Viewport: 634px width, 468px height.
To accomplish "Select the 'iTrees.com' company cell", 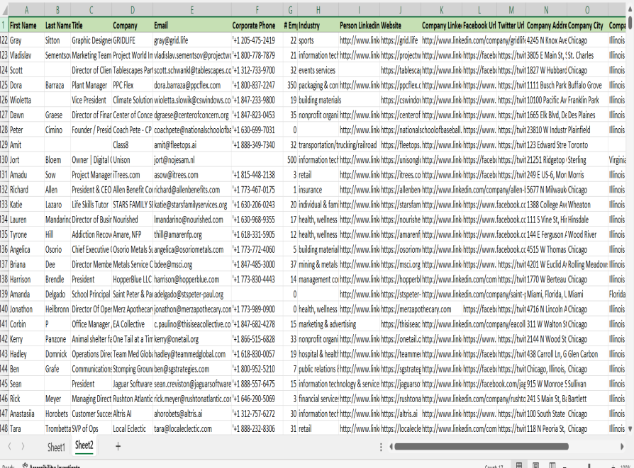I will pos(132,175).
